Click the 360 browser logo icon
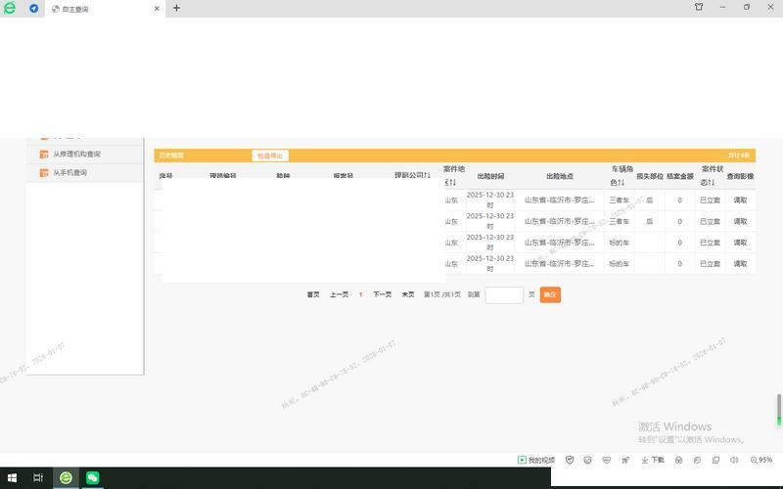 click(10, 8)
